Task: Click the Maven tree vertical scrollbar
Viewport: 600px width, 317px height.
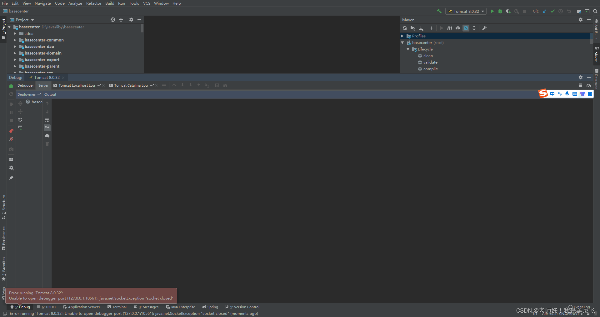Action: click(x=591, y=39)
